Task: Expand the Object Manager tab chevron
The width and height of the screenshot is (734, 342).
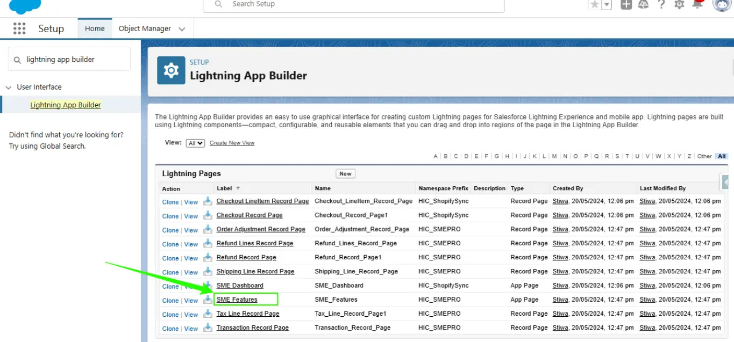Action: (x=182, y=29)
